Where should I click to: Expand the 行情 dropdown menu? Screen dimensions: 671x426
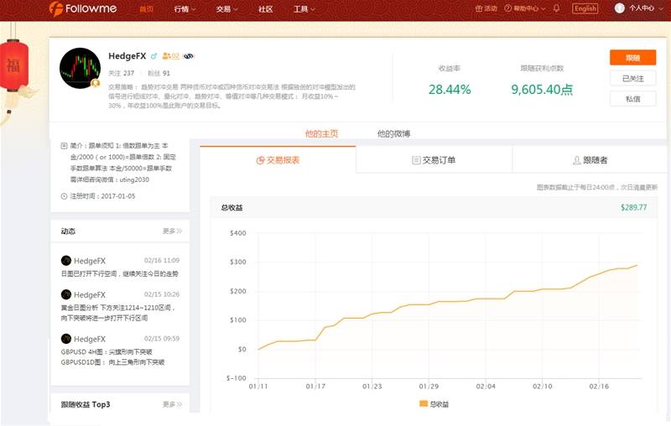click(x=185, y=8)
